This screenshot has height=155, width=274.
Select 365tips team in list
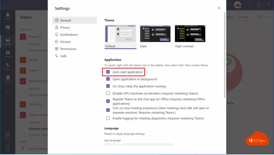click(x=33, y=60)
